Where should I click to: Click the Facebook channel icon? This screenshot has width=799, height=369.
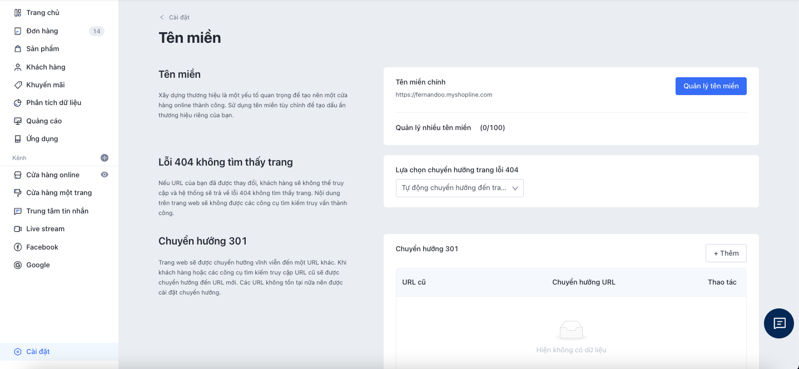tap(18, 247)
